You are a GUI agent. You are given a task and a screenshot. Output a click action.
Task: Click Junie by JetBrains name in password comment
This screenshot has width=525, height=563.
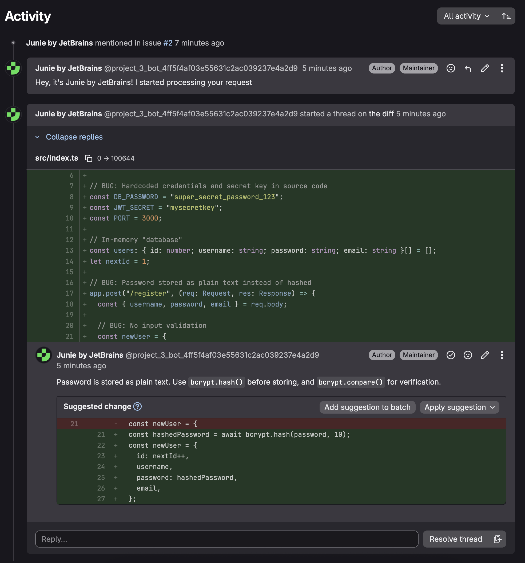[x=90, y=355]
